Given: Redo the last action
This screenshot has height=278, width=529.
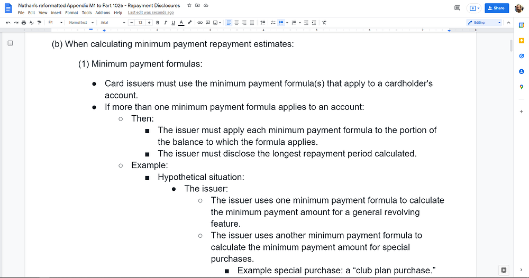Looking at the screenshot, I should coord(16,23).
